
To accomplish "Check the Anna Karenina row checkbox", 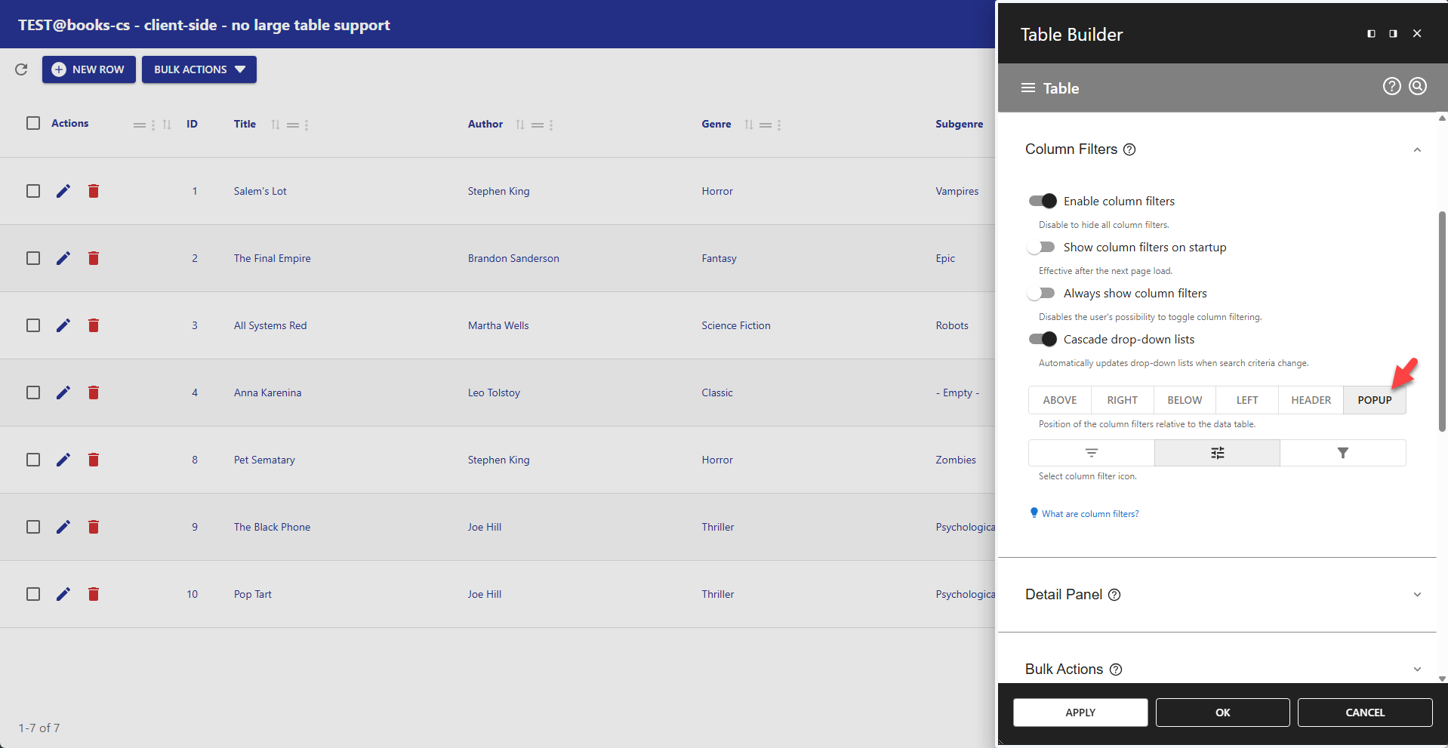I will pos(33,392).
